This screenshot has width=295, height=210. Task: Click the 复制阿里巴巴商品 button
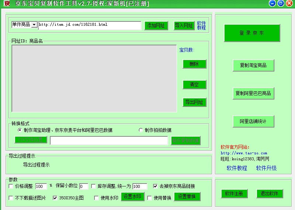click(x=253, y=93)
